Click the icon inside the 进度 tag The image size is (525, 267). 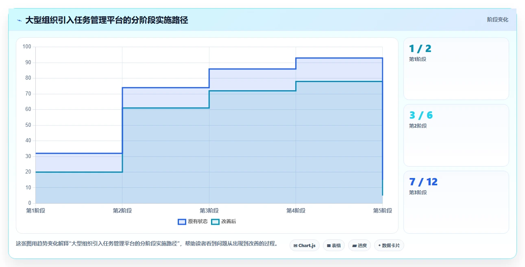(354, 245)
